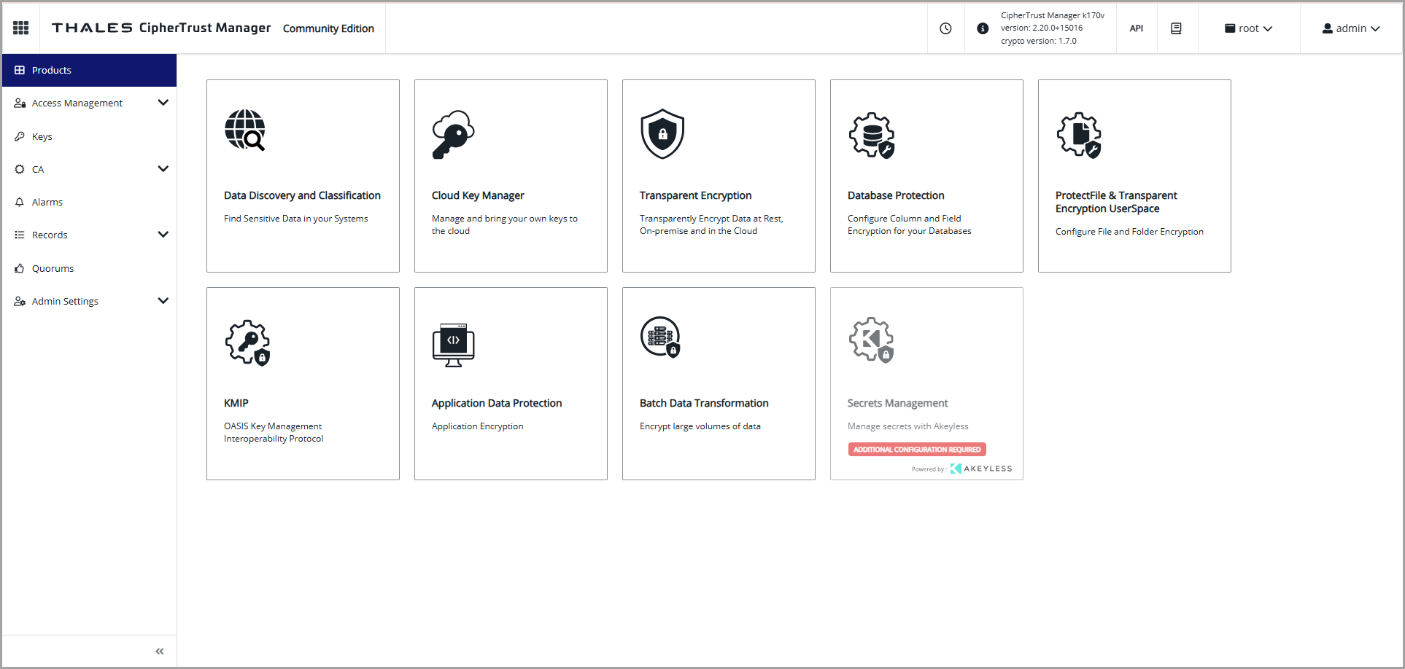Click the Thales CipherTrust Manager logo
The height and width of the screenshot is (669, 1405).
click(x=161, y=28)
